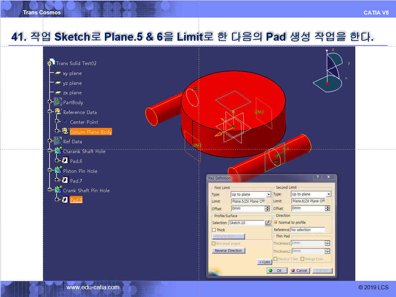The width and height of the screenshot is (396, 297).
Task: Click the First Limit Offset stepper arrows
Action: click(267, 209)
